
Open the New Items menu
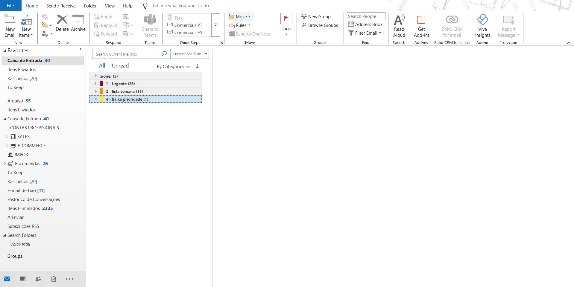click(26, 26)
